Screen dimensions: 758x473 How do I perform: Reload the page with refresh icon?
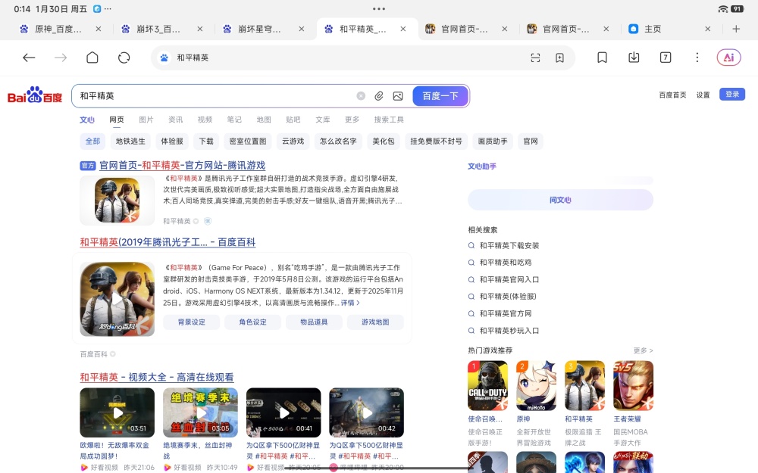[124, 57]
